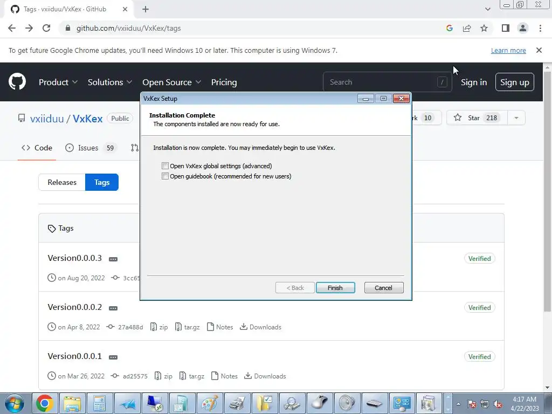Expand Version0.0.0.1 ellipsis details

pos(113,357)
